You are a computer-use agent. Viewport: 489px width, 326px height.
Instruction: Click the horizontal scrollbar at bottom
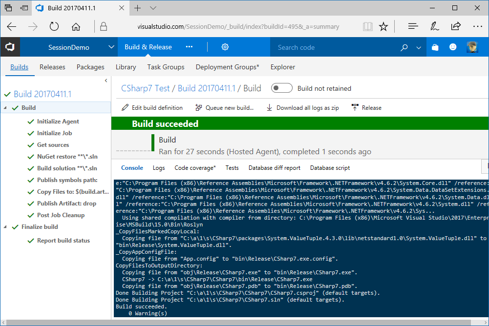(238, 322)
